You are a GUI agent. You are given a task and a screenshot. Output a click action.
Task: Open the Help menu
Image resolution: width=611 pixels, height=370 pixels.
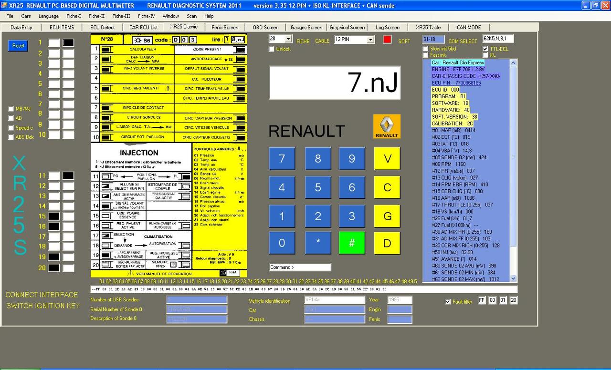(x=209, y=16)
